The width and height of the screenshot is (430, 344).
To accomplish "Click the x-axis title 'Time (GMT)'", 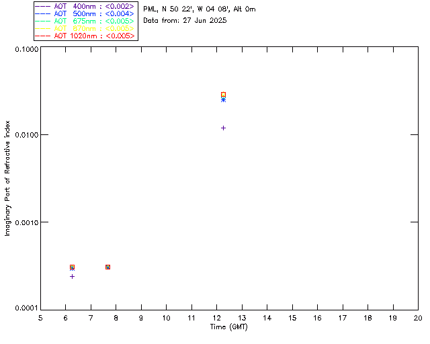I will point(229,327).
